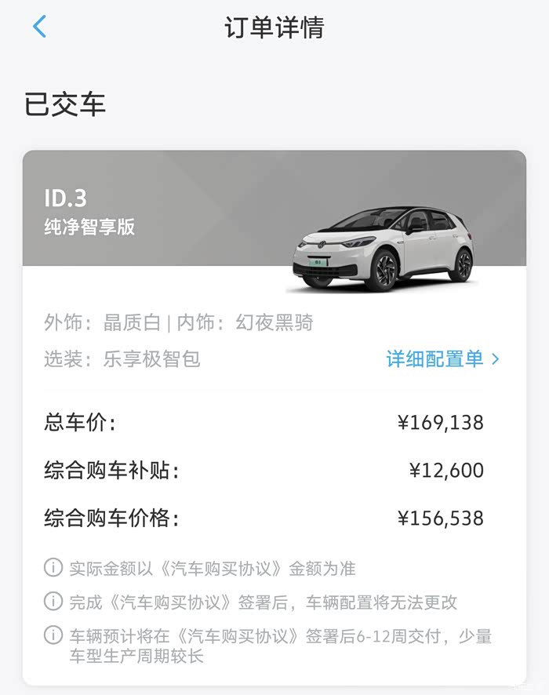The height and width of the screenshot is (695, 549).
Task: Click info icon beside 完成《汽车购买协议》 note
Action: 53,602
